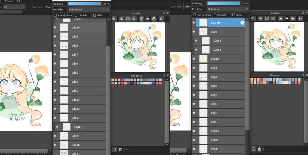
Task: Delete palette color in right window
Action: coord(260,149)
